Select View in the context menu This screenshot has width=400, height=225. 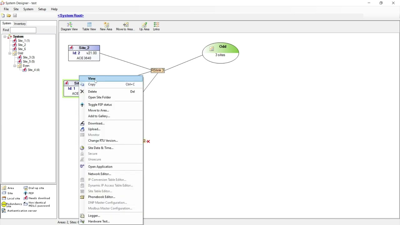click(x=111, y=78)
